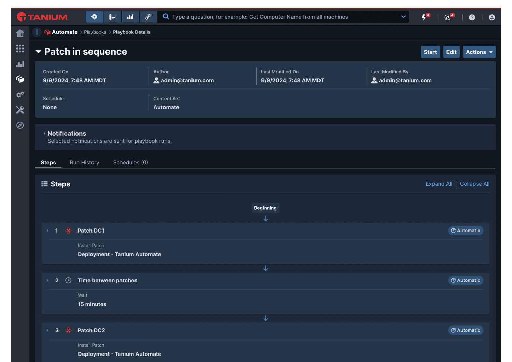Viewport: 512px width, 362px height.
Task: Expand step 2 Time between patches
Action: [x=47, y=280]
